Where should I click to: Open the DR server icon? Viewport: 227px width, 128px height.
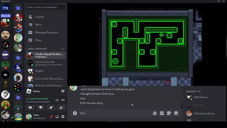(6, 75)
